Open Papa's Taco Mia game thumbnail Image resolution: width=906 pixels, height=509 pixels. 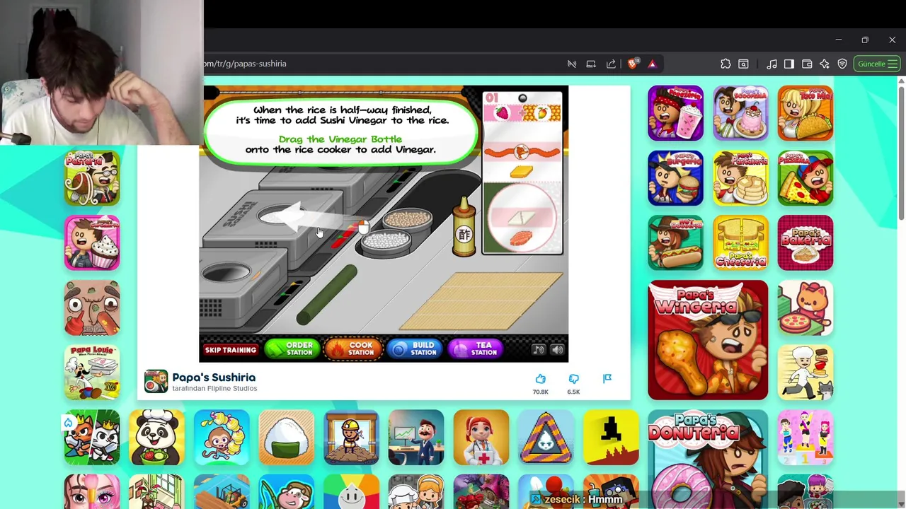(805, 113)
